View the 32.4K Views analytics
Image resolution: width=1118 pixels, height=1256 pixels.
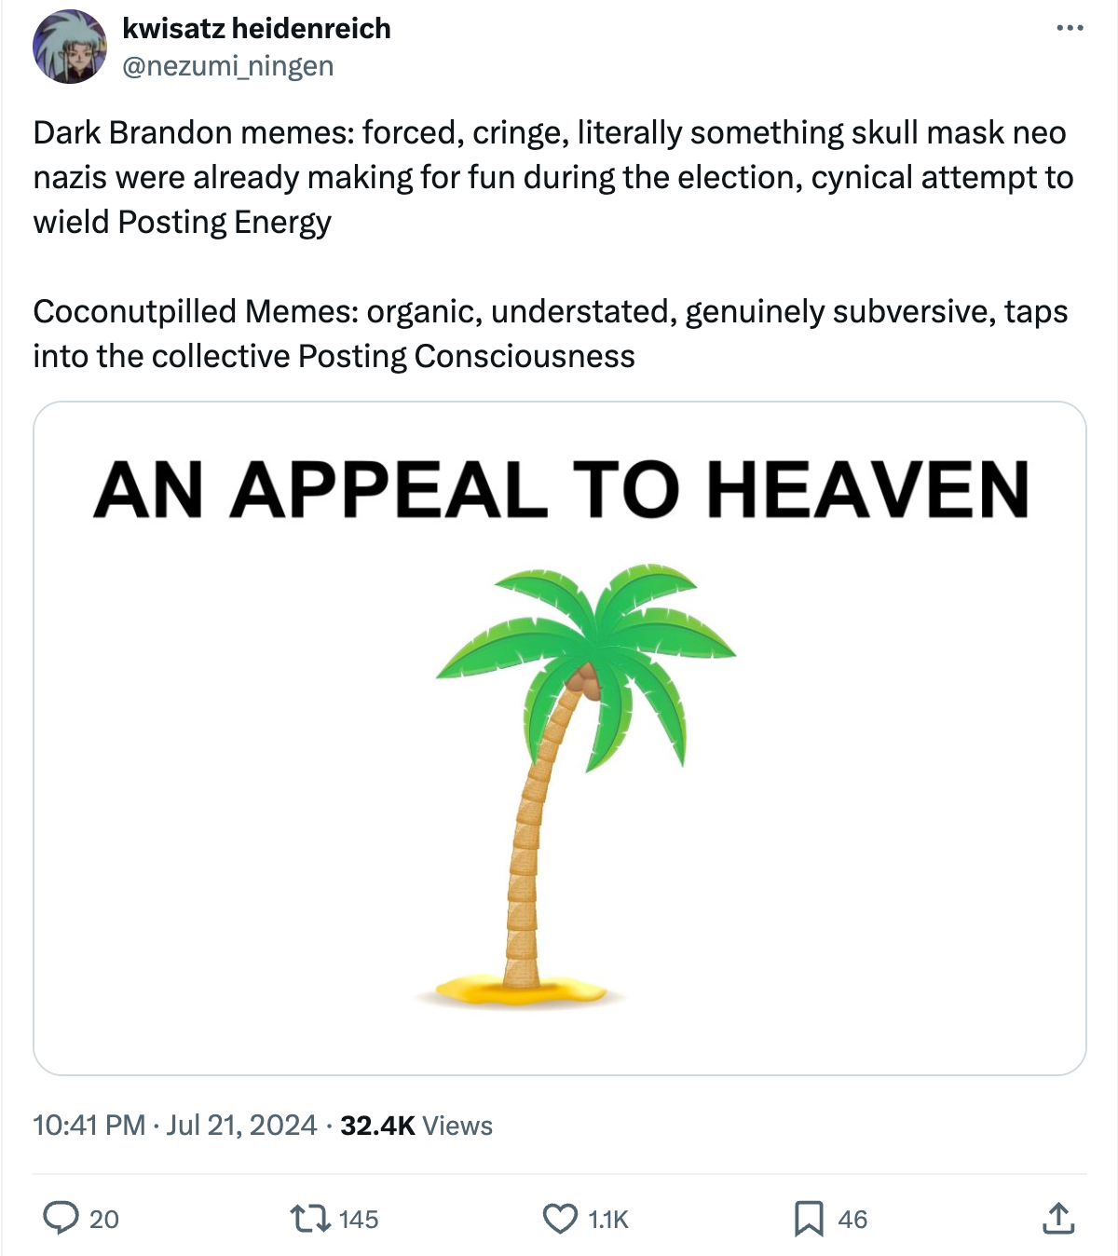click(416, 1126)
